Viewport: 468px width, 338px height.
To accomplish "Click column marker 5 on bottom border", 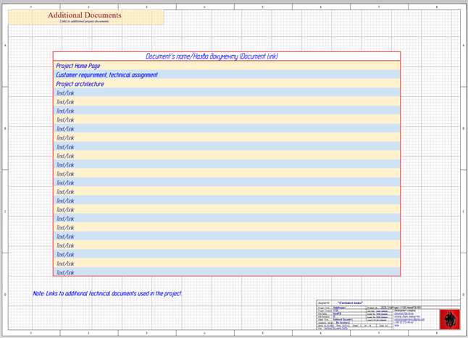I will pos(263,333).
